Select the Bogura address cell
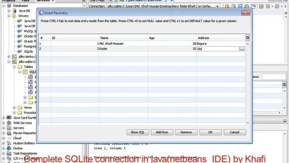 point(221,43)
